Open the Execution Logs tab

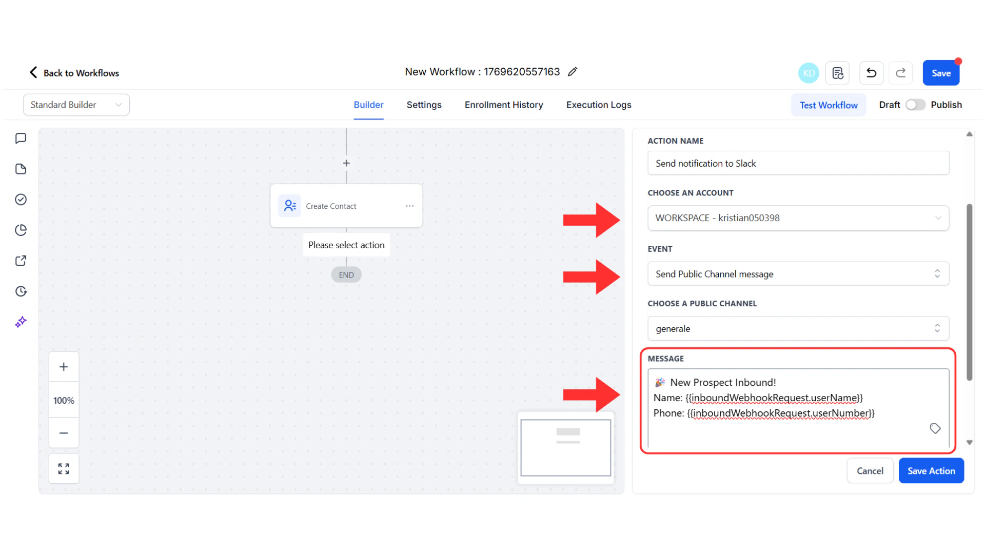[x=598, y=105]
